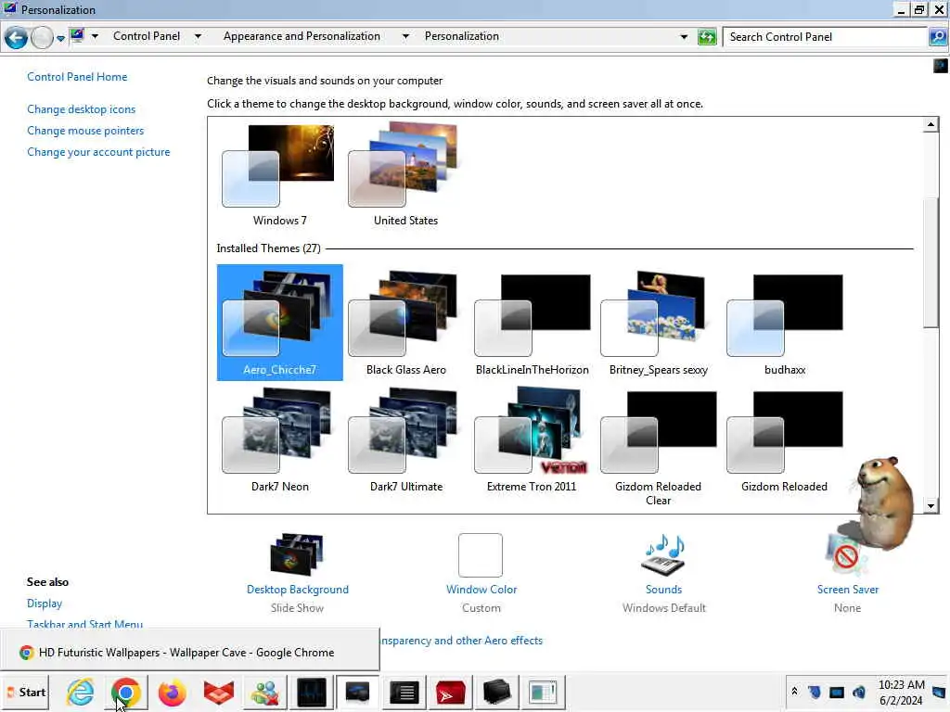Click the taskbar clock showing 10:23 AM
This screenshot has height=712, width=950.
coord(902,692)
